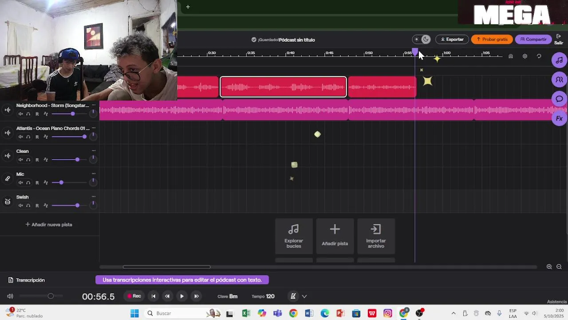Solo the Mic track with headphones
The height and width of the screenshot is (320, 568).
coord(28,183)
